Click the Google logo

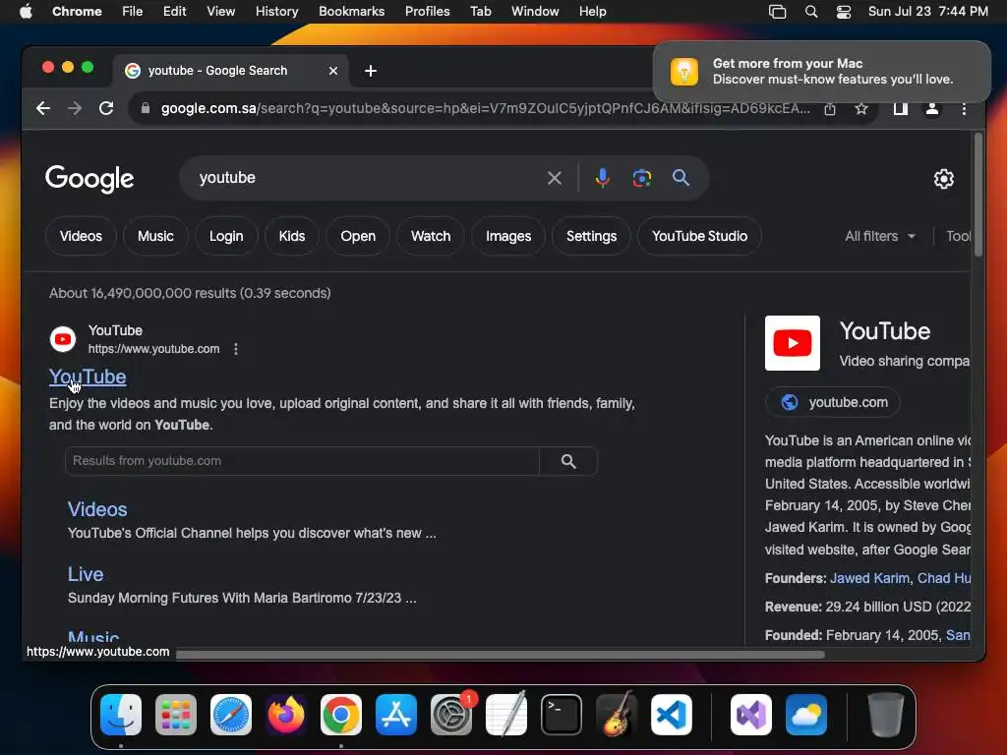coord(89,179)
